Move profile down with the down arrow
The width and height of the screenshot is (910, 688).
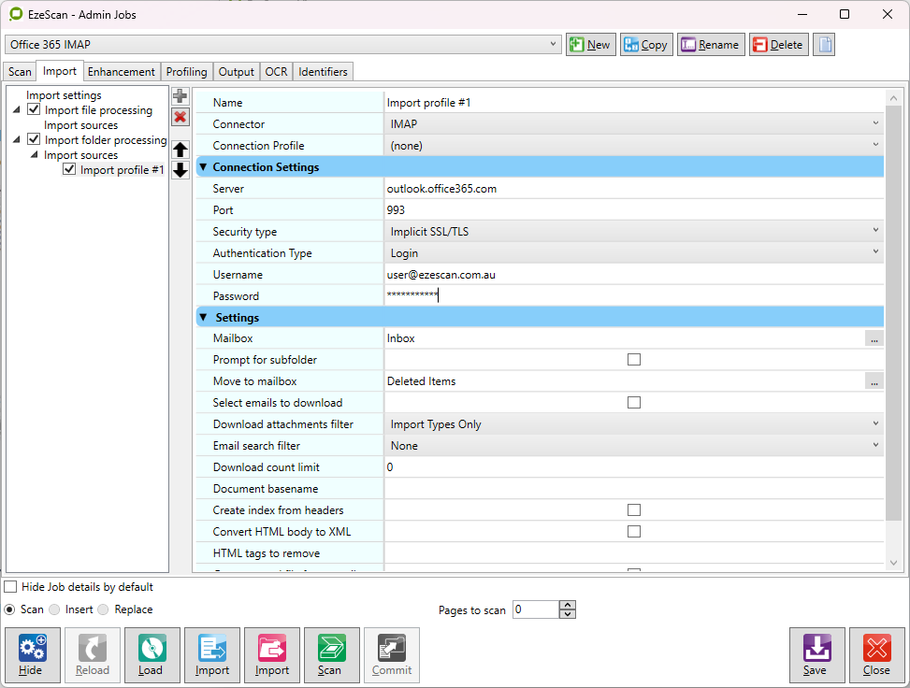tap(181, 170)
